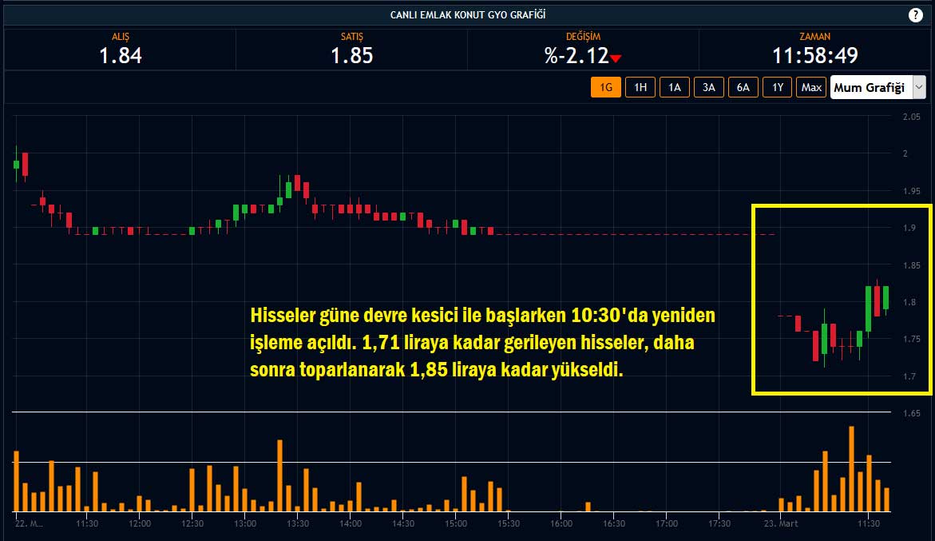Image resolution: width=935 pixels, height=541 pixels.
Task: Click the CANLI EMLAK KONUT GYO GRAFİĞİ title
Action: click(x=468, y=15)
